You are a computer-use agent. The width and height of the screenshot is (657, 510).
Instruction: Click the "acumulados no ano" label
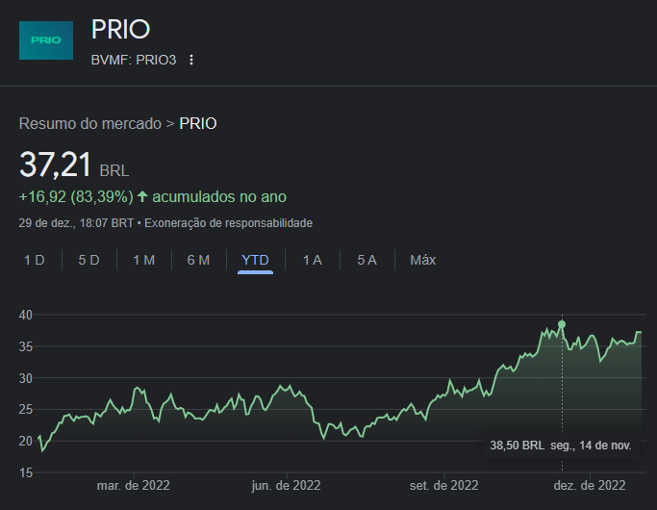219,196
